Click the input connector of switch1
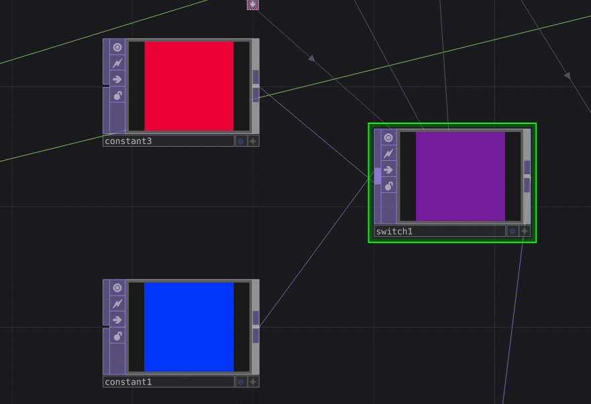This screenshot has width=591, height=404. point(378,176)
